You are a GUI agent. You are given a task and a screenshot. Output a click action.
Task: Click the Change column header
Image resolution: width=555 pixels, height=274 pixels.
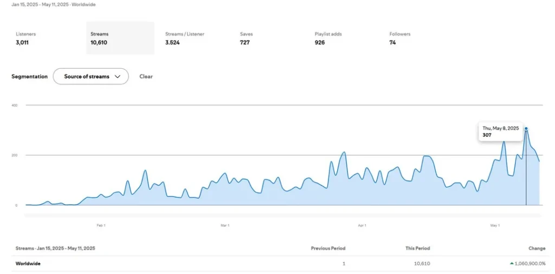pos(537,249)
